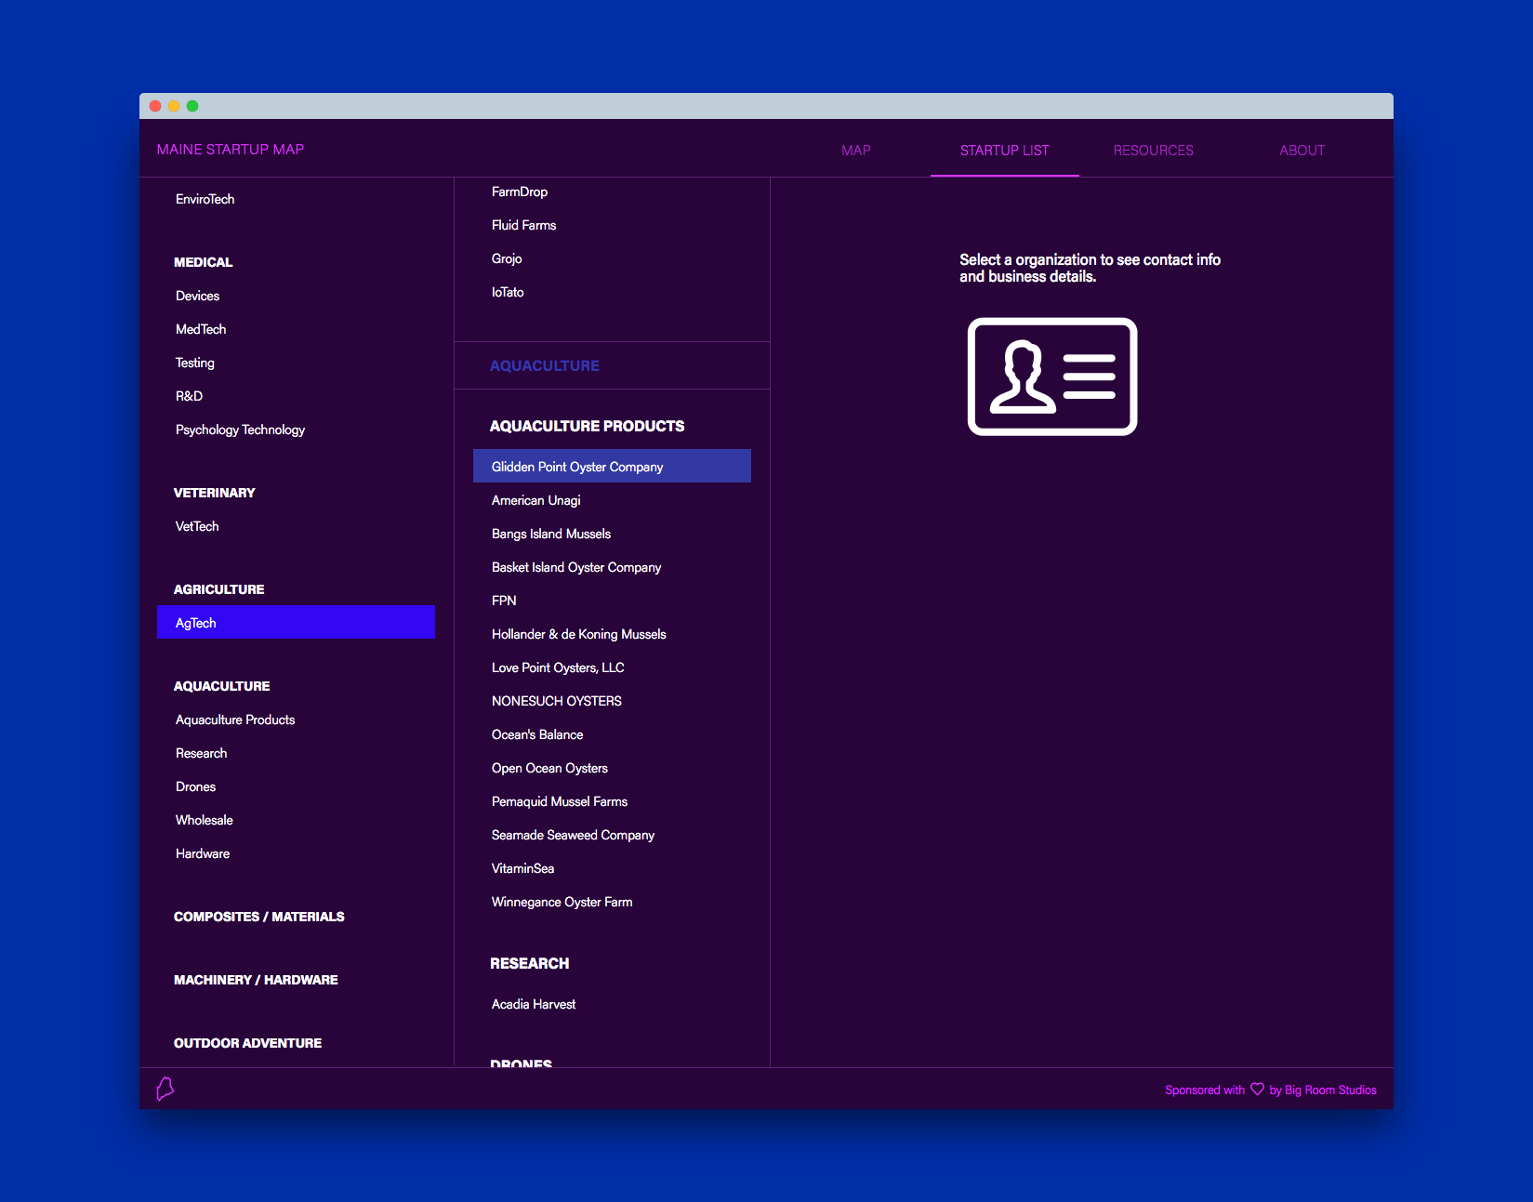This screenshot has height=1202, width=1533.
Task: Select Aquaculture Products in the sidebar
Action: coord(235,720)
